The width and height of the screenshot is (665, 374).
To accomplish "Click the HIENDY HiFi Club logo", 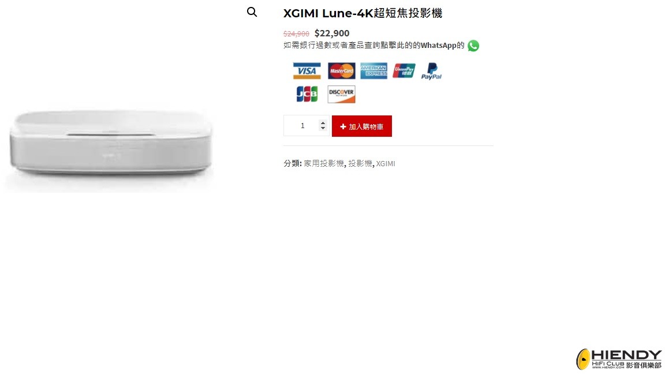I will pos(619,359).
